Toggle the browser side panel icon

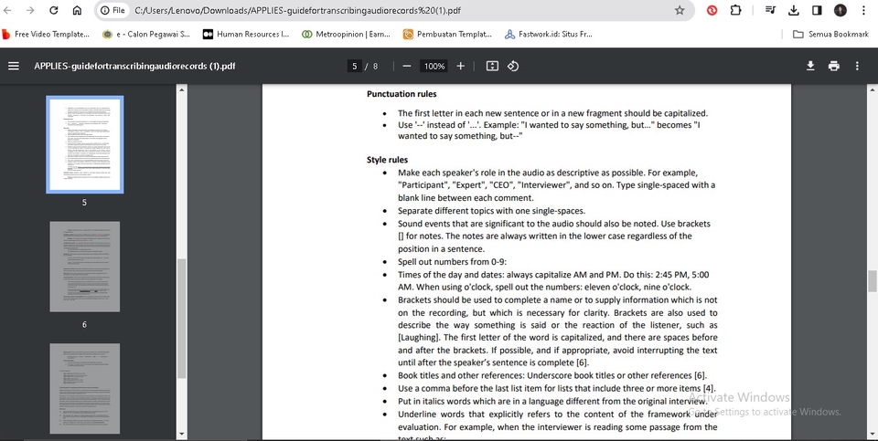pyautogui.click(x=817, y=10)
